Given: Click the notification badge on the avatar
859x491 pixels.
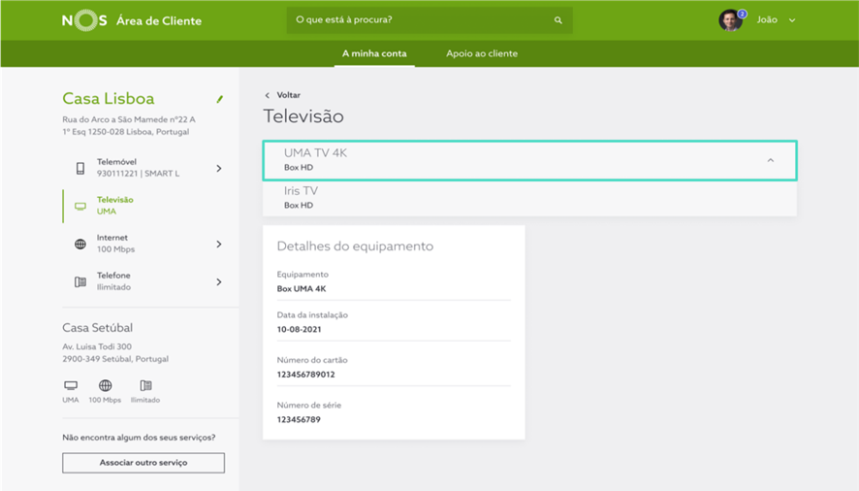Looking at the screenshot, I should tap(742, 14).
